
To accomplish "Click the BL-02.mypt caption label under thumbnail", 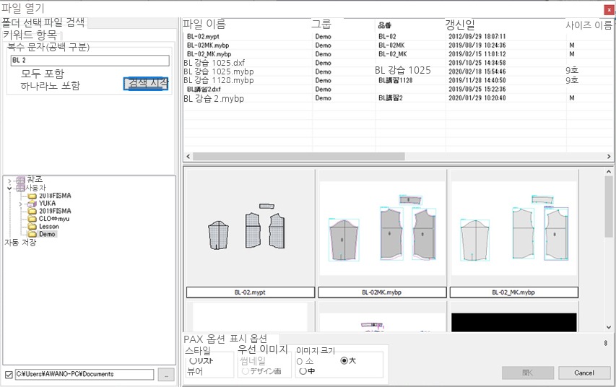I will 251,292.
